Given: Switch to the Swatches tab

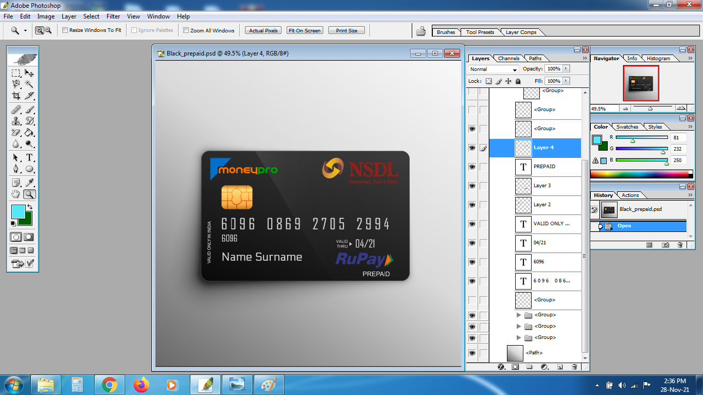Looking at the screenshot, I should (627, 127).
